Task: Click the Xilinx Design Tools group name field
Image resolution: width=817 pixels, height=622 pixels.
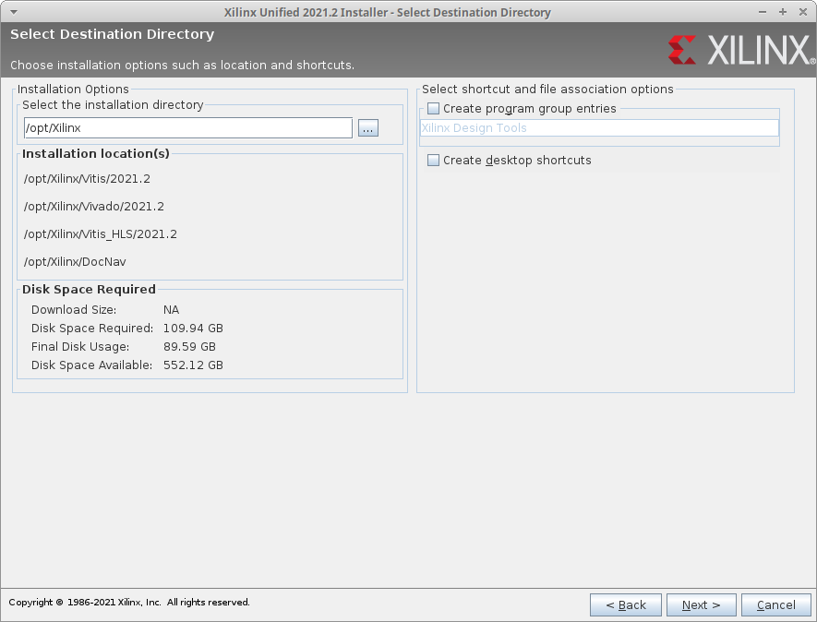Action: click(x=599, y=129)
